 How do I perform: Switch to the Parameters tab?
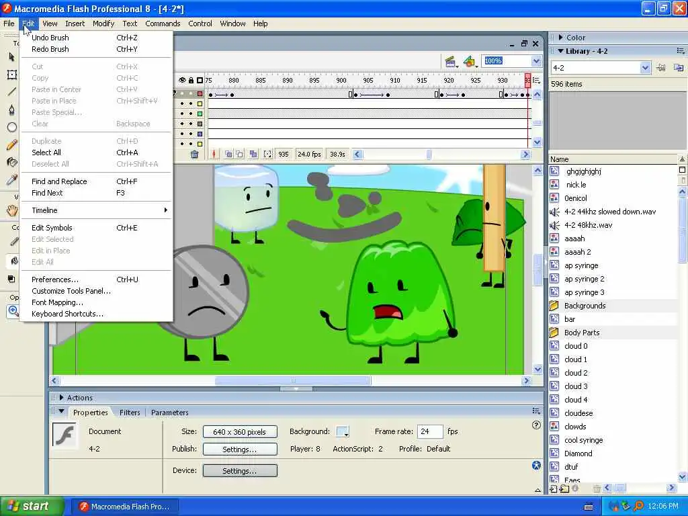(x=170, y=413)
